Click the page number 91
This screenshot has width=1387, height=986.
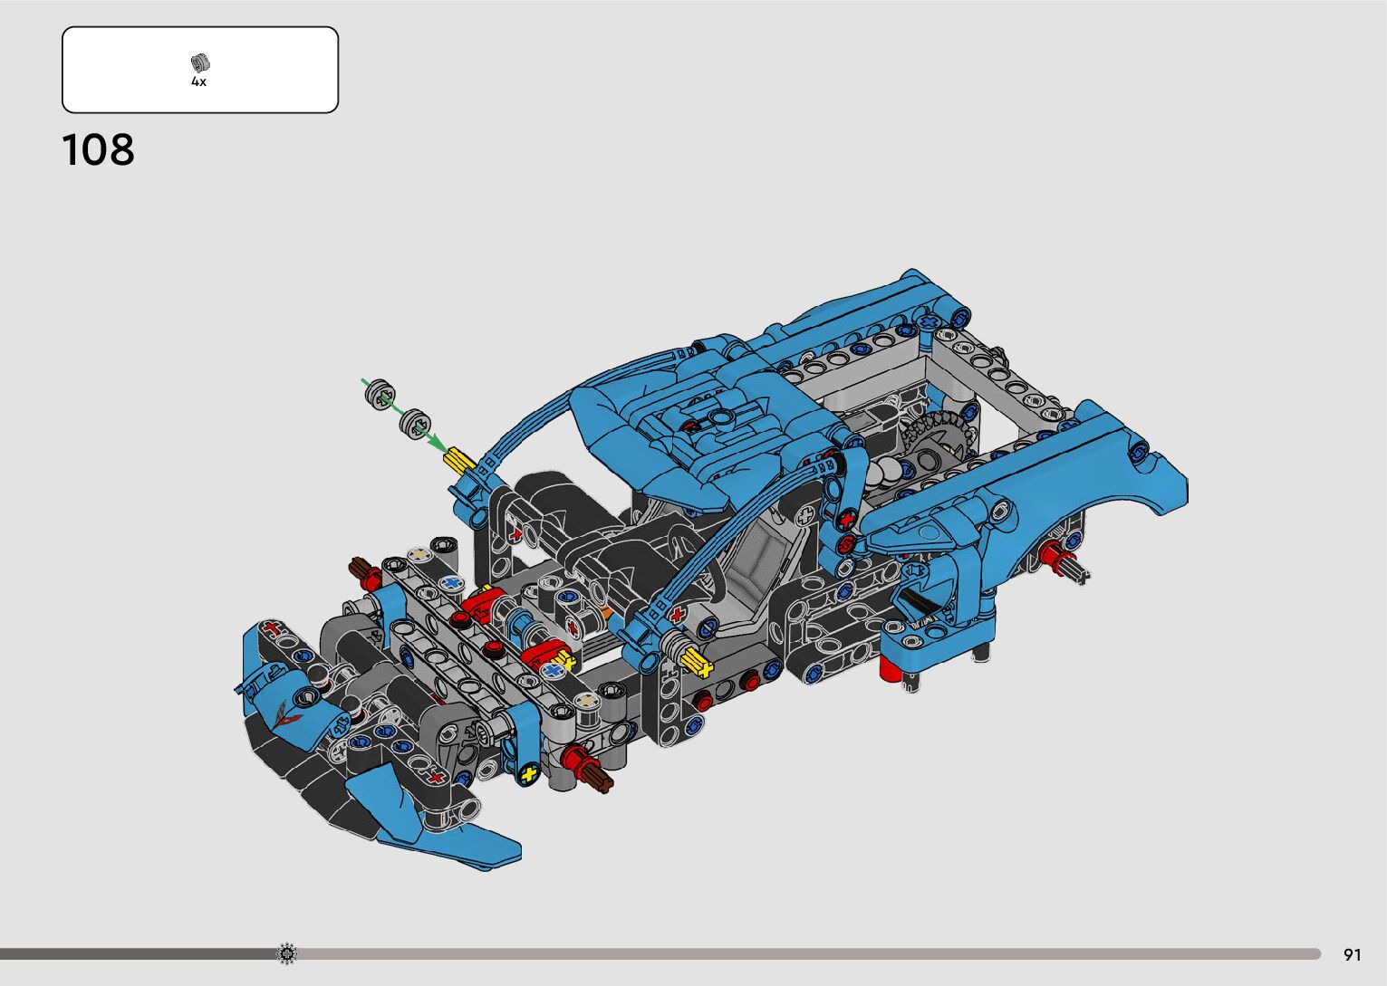tap(1352, 954)
